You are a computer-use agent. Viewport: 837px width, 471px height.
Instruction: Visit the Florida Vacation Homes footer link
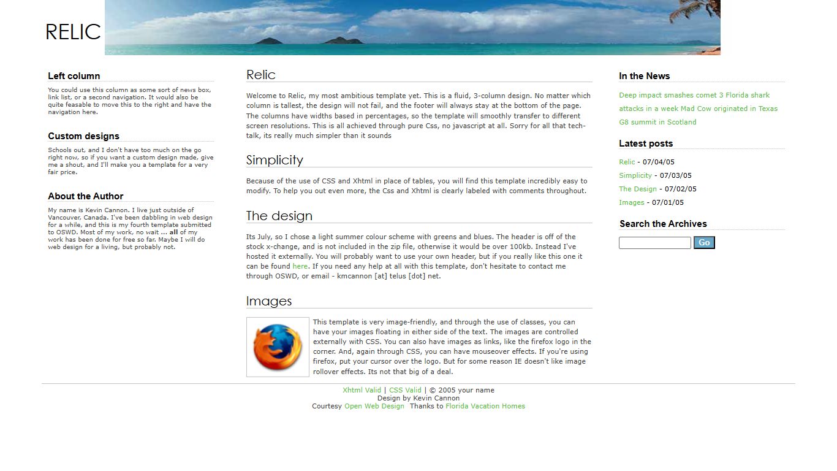[x=485, y=406]
